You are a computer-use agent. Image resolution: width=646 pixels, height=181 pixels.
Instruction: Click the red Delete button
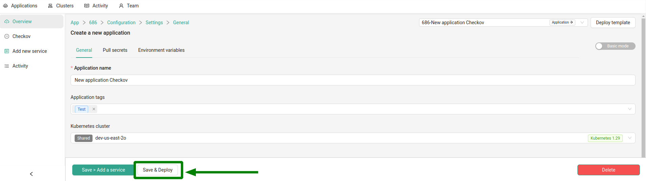(609, 170)
